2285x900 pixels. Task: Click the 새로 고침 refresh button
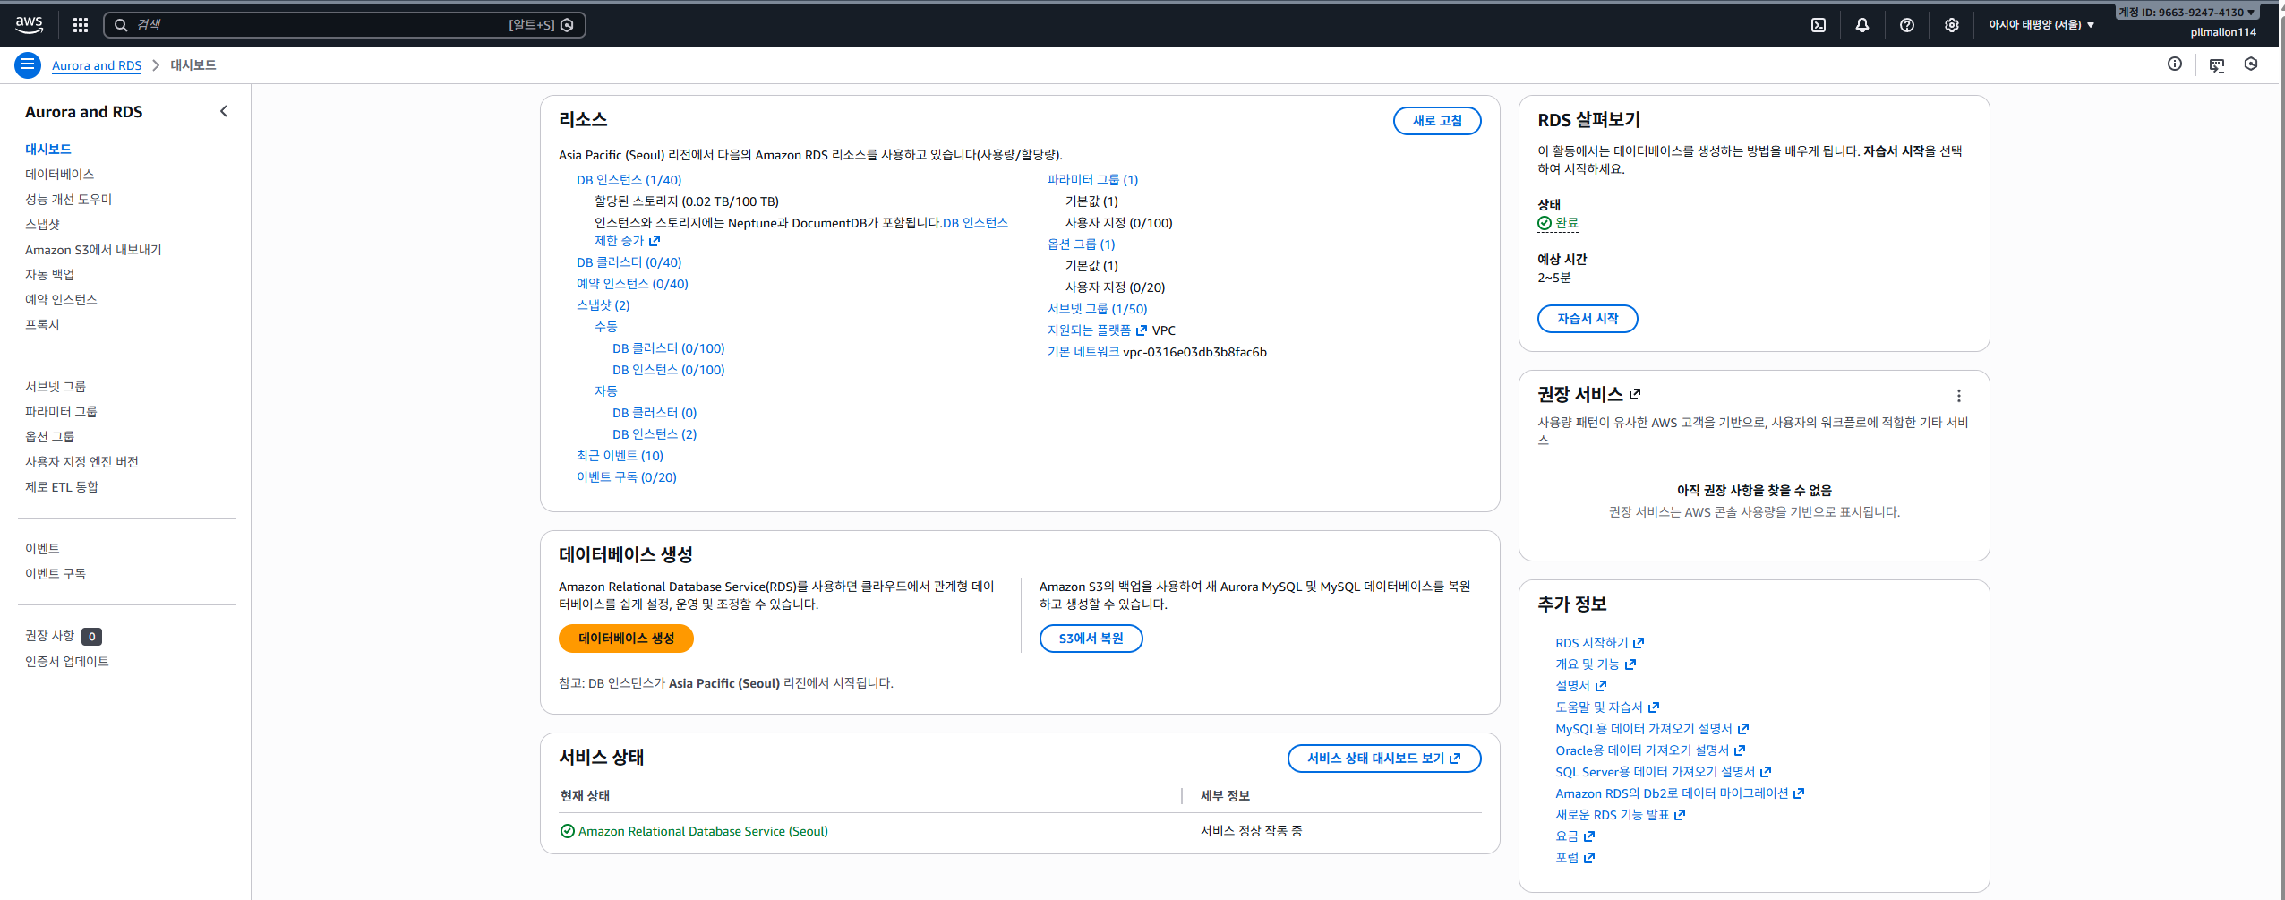(x=1437, y=121)
